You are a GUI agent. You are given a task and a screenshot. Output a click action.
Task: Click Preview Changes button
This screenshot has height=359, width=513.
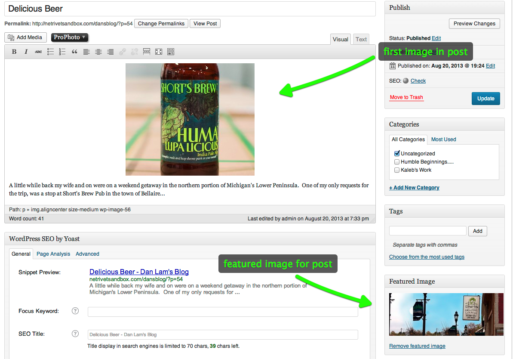point(474,24)
